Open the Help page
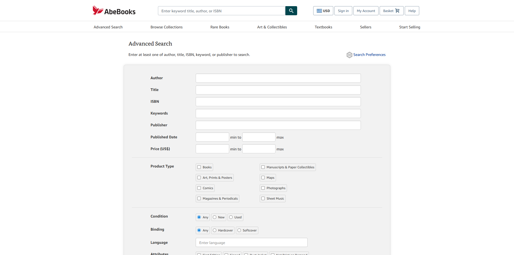The image size is (514, 255). coord(412,11)
